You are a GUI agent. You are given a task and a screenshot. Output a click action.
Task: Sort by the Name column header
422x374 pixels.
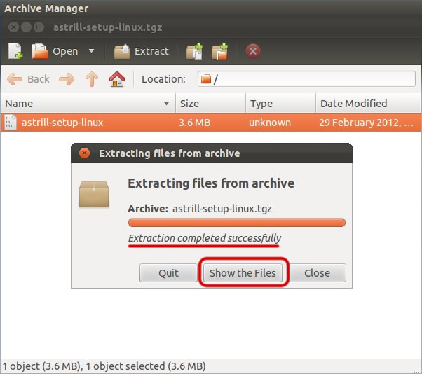pos(88,103)
